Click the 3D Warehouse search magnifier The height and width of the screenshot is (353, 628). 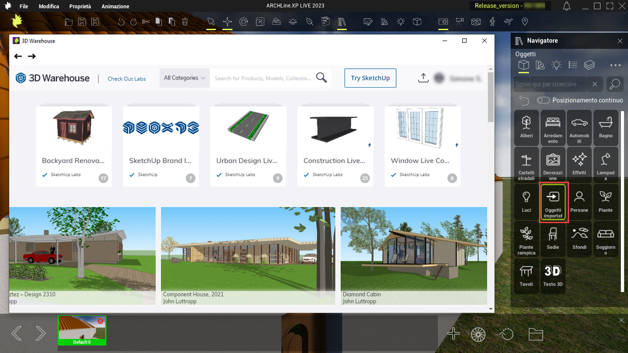point(321,78)
